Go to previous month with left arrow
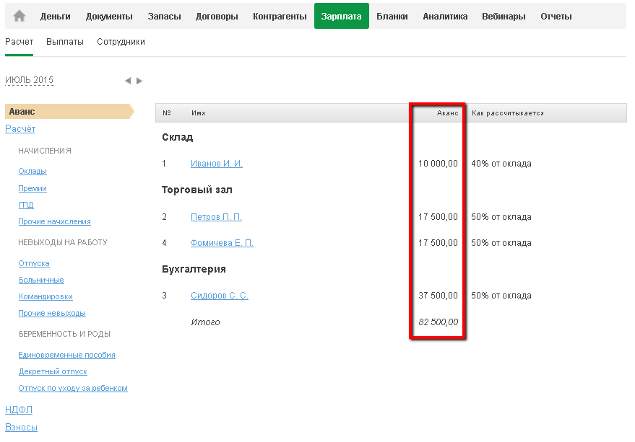This screenshot has height=442, width=635. coord(128,81)
